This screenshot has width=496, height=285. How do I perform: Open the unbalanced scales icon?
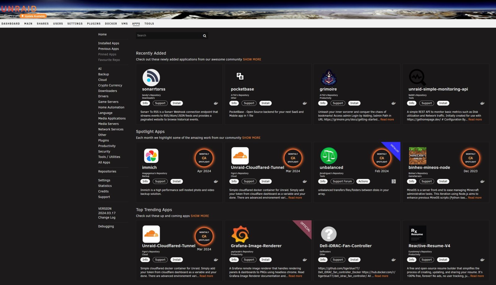point(328,156)
